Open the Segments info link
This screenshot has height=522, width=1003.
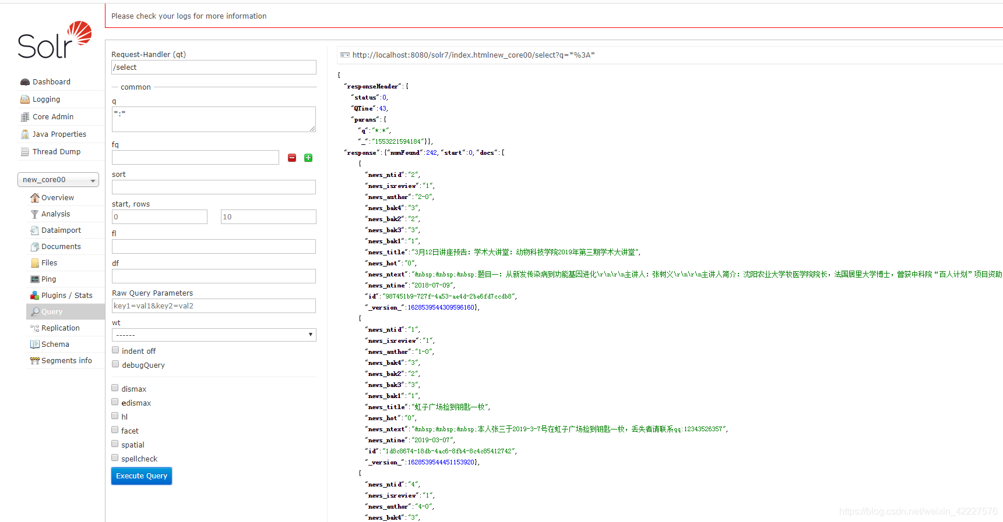(66, 361)
